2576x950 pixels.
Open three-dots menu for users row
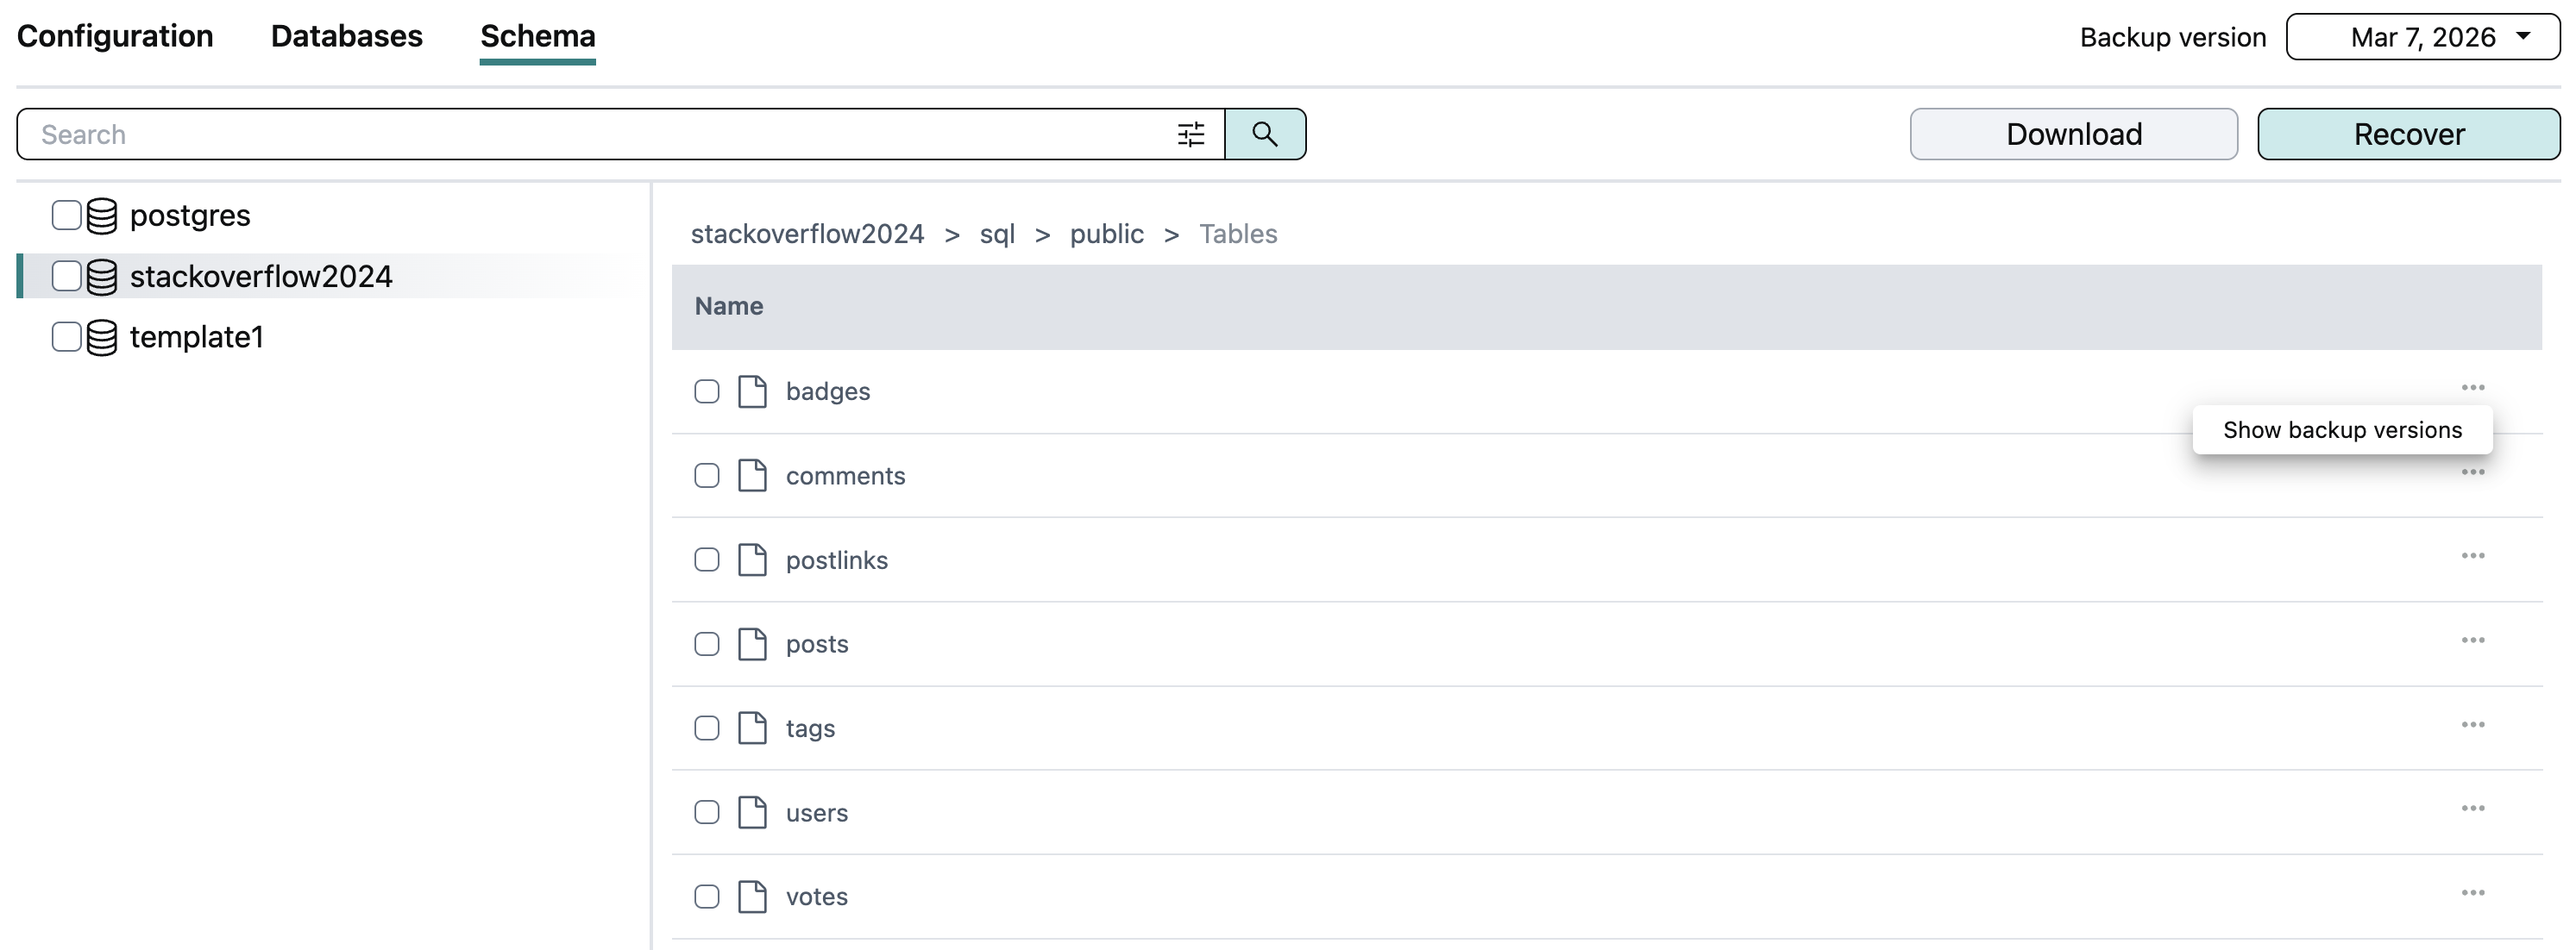[2472, 809]
